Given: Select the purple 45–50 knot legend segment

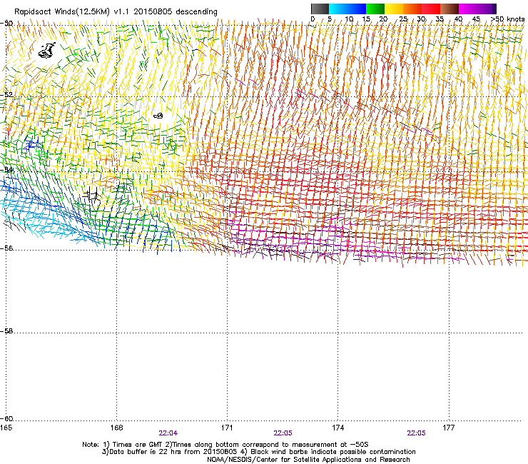Looking at the screenshot, I should pos(487,9).
